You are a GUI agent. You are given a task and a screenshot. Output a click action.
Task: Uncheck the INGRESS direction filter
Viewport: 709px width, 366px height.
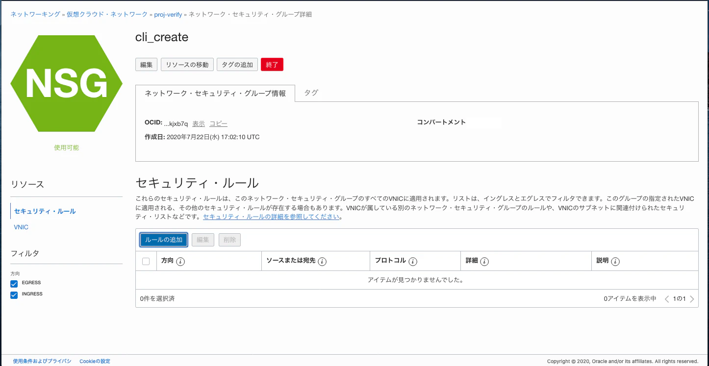[14, 295]
